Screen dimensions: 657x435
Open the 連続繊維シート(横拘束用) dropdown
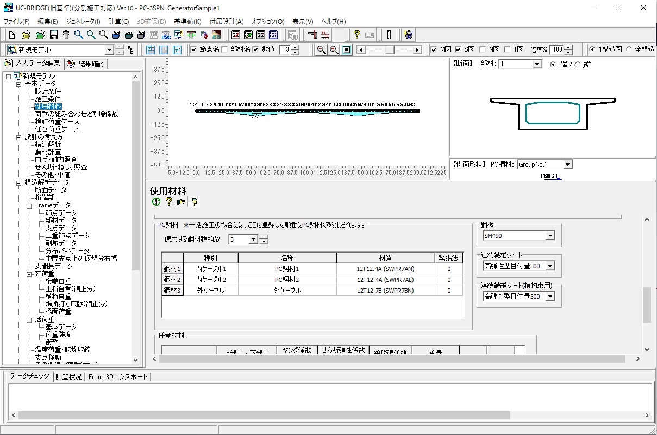click(x=550, y=297)
